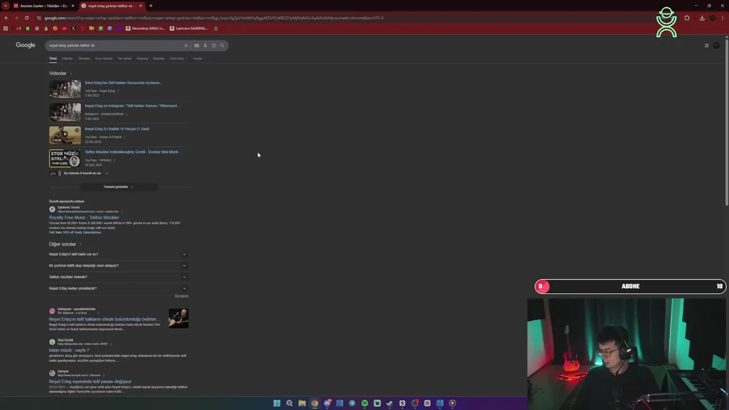
Task: Open CapCut from taskbar
Action: (427, 403)
